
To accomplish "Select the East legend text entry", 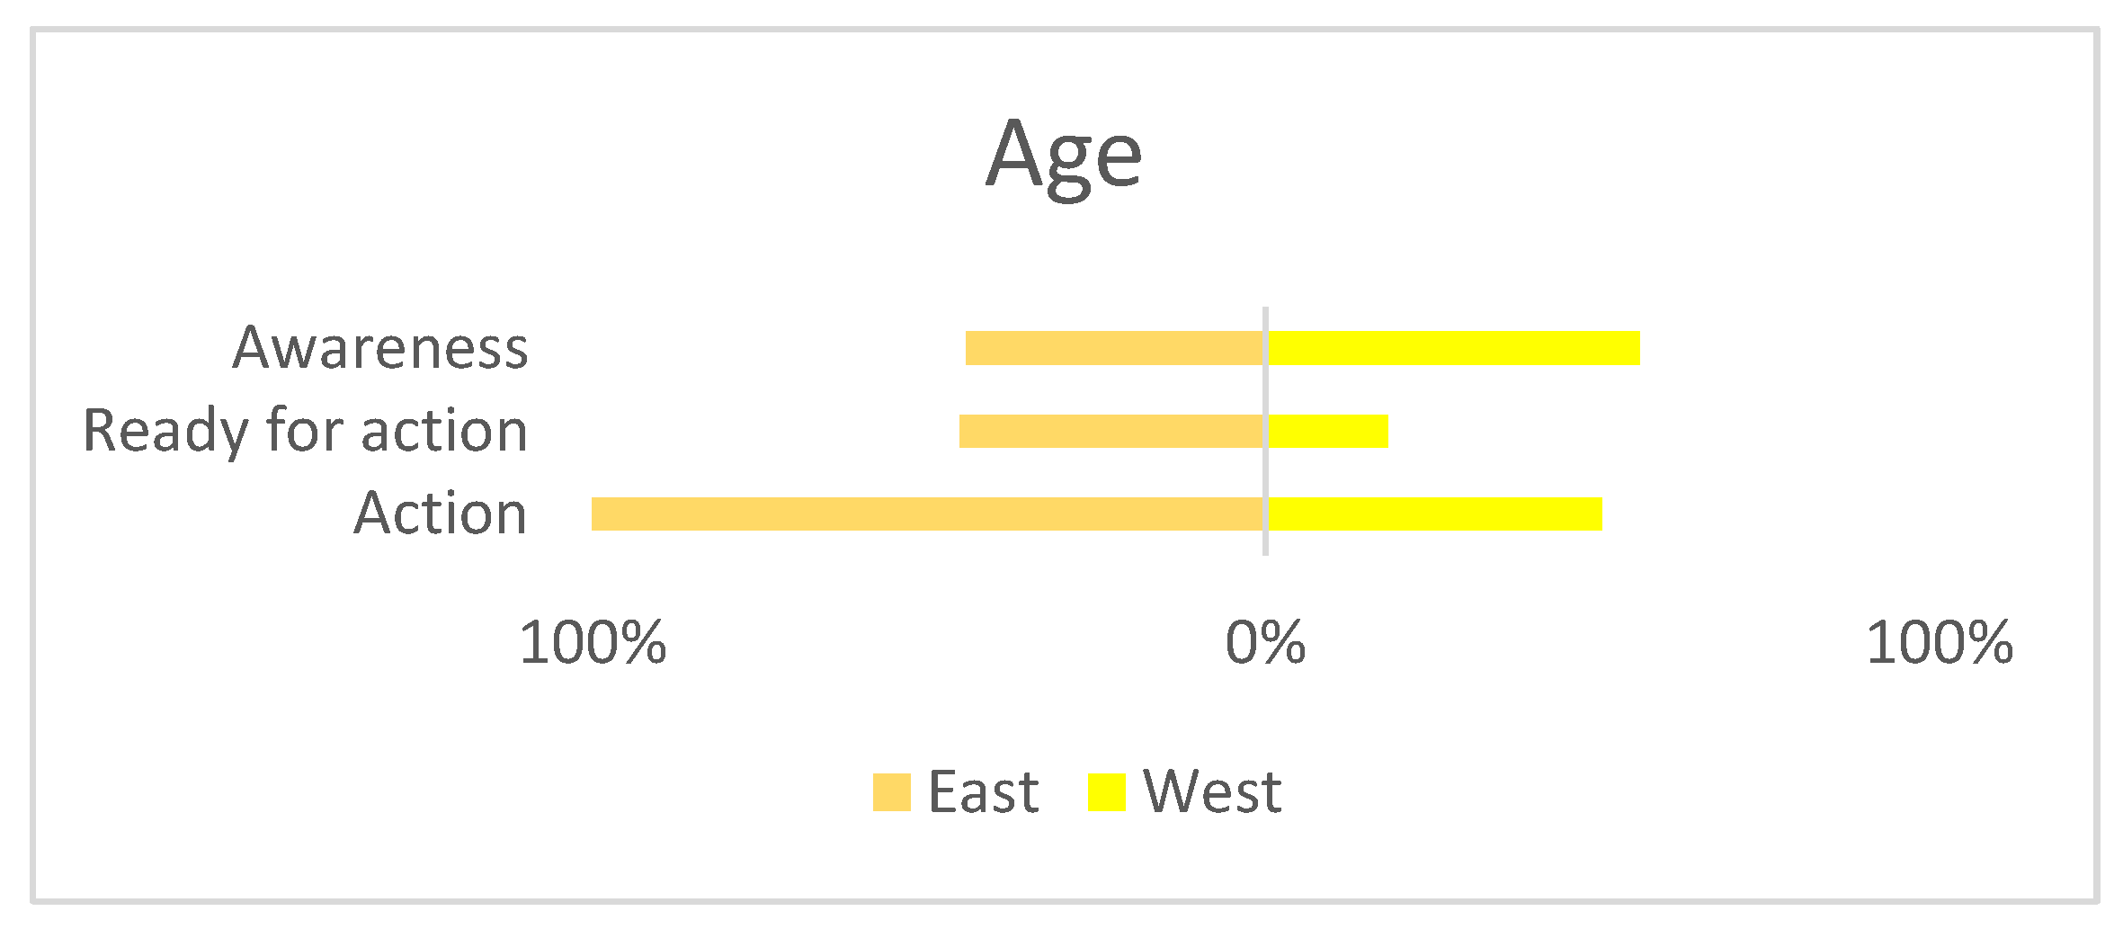I will [983, 792].
